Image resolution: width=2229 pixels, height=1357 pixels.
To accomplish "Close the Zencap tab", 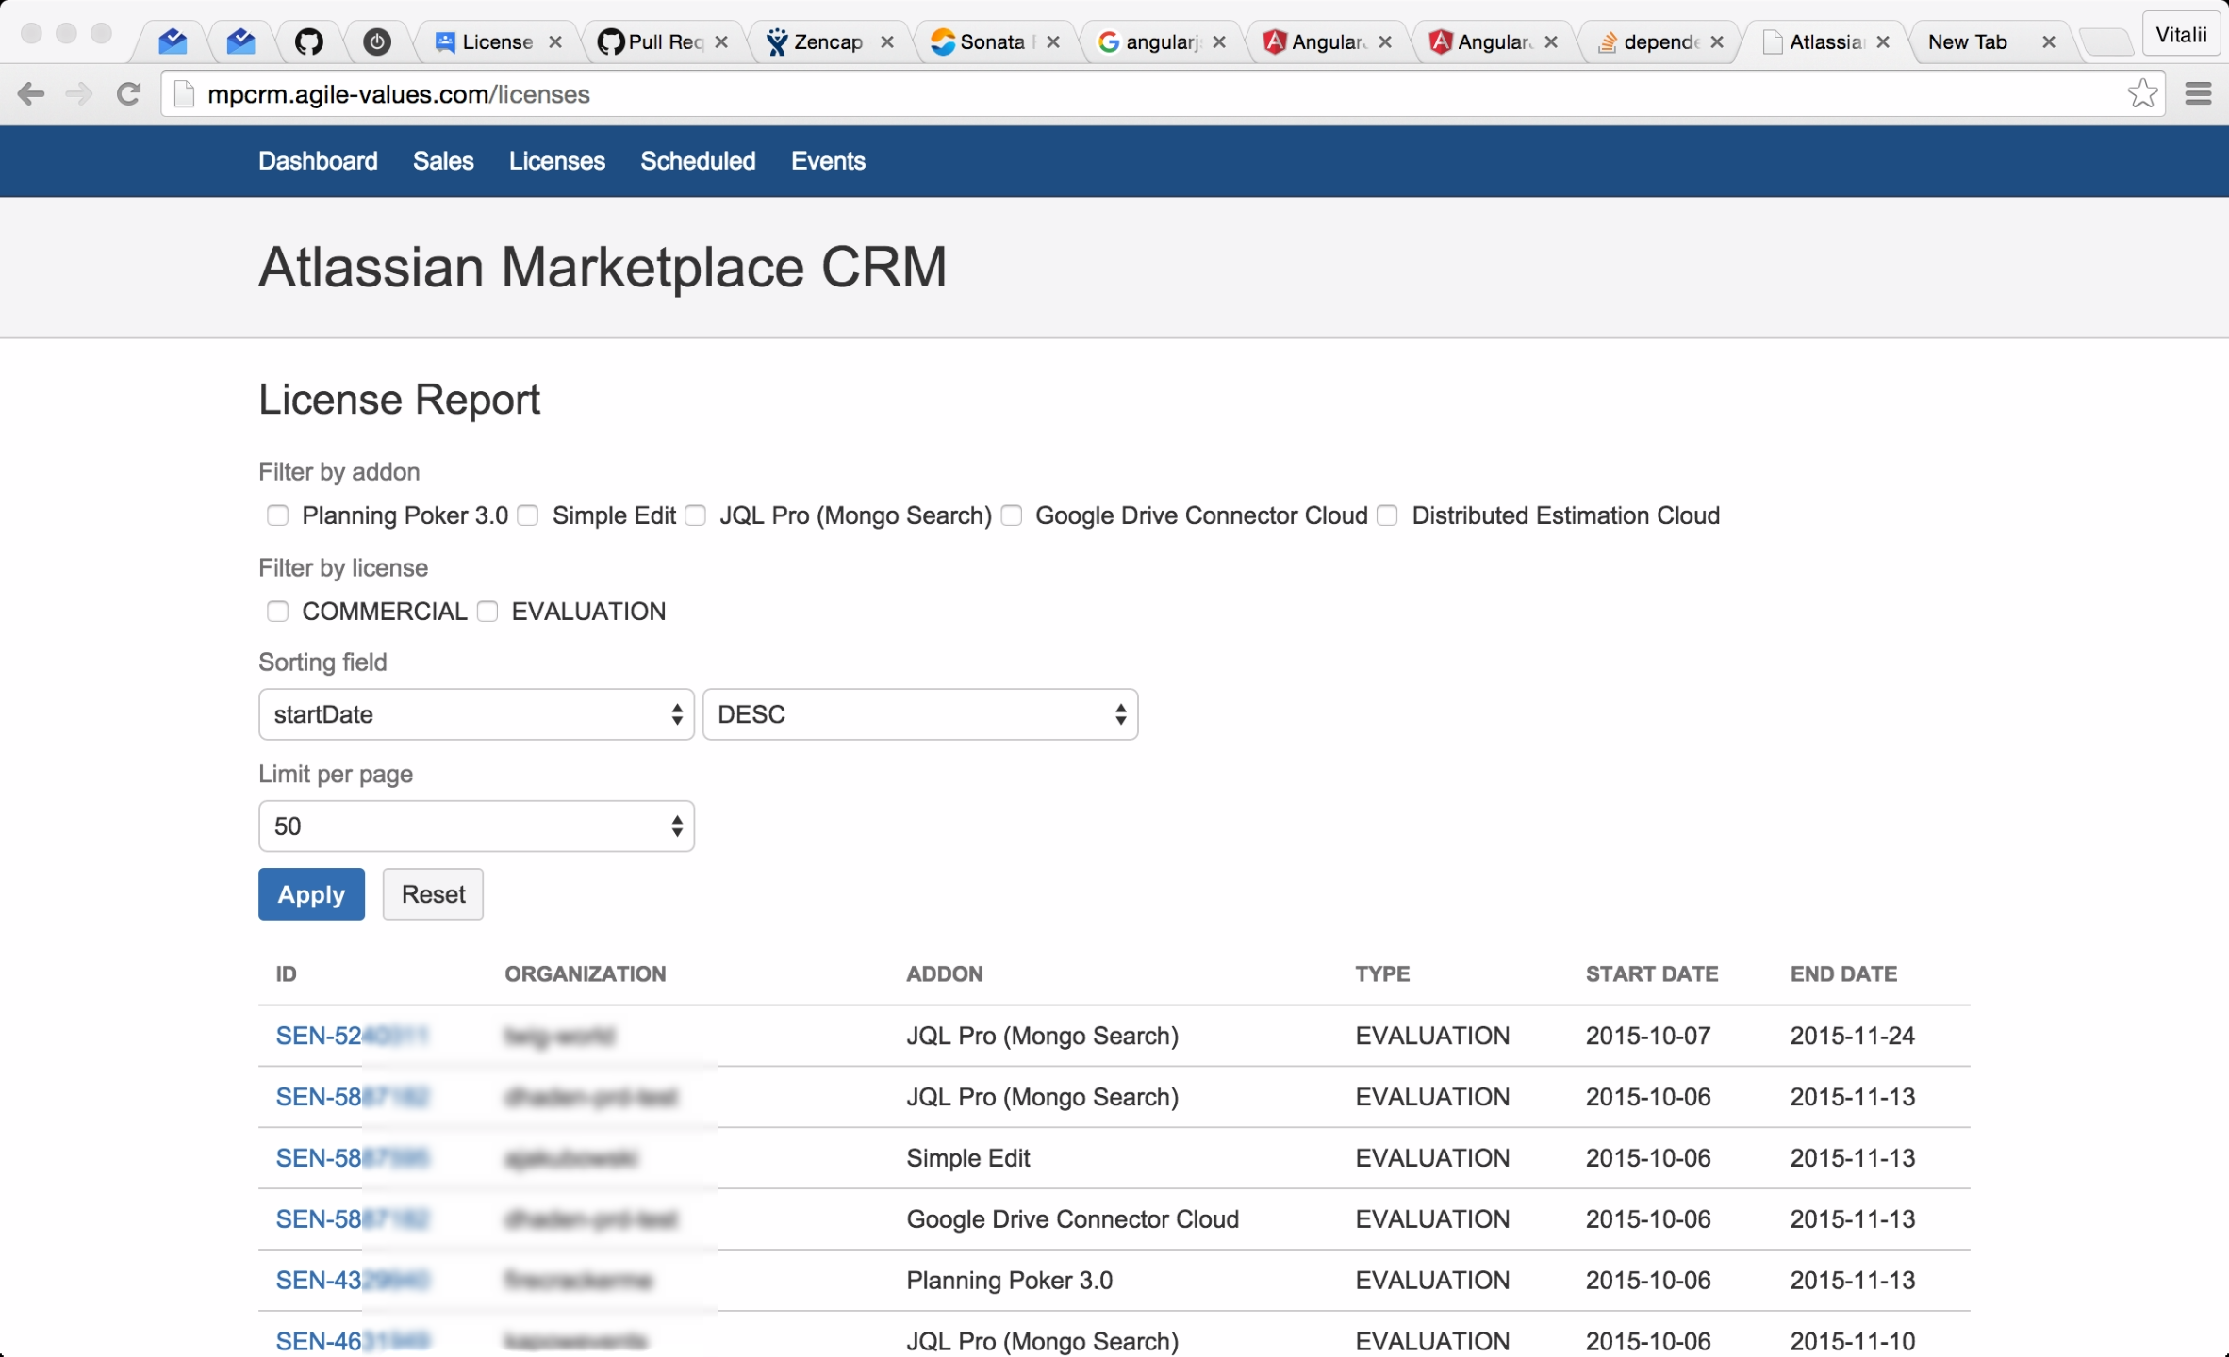I will pyautogui.click(x=887, y=41).
